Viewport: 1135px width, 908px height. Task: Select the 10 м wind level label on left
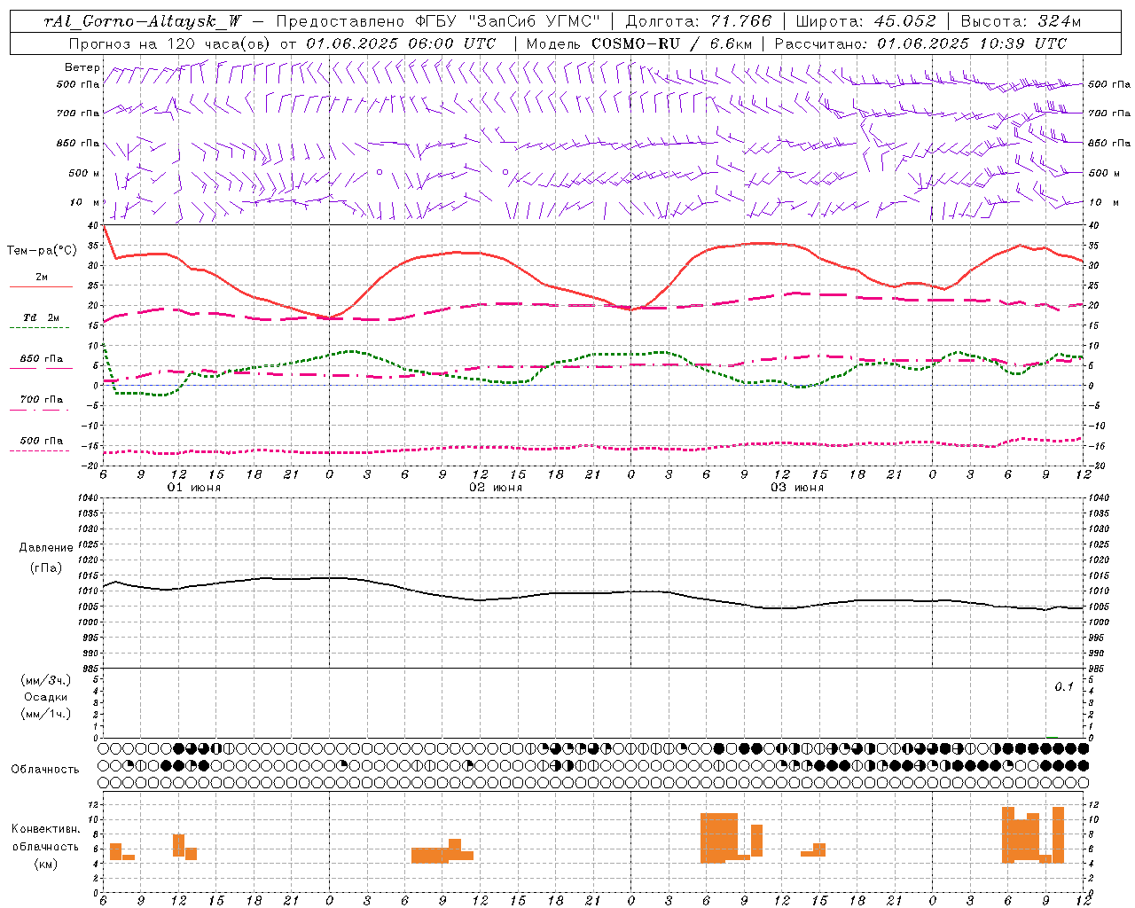point(85,202)
